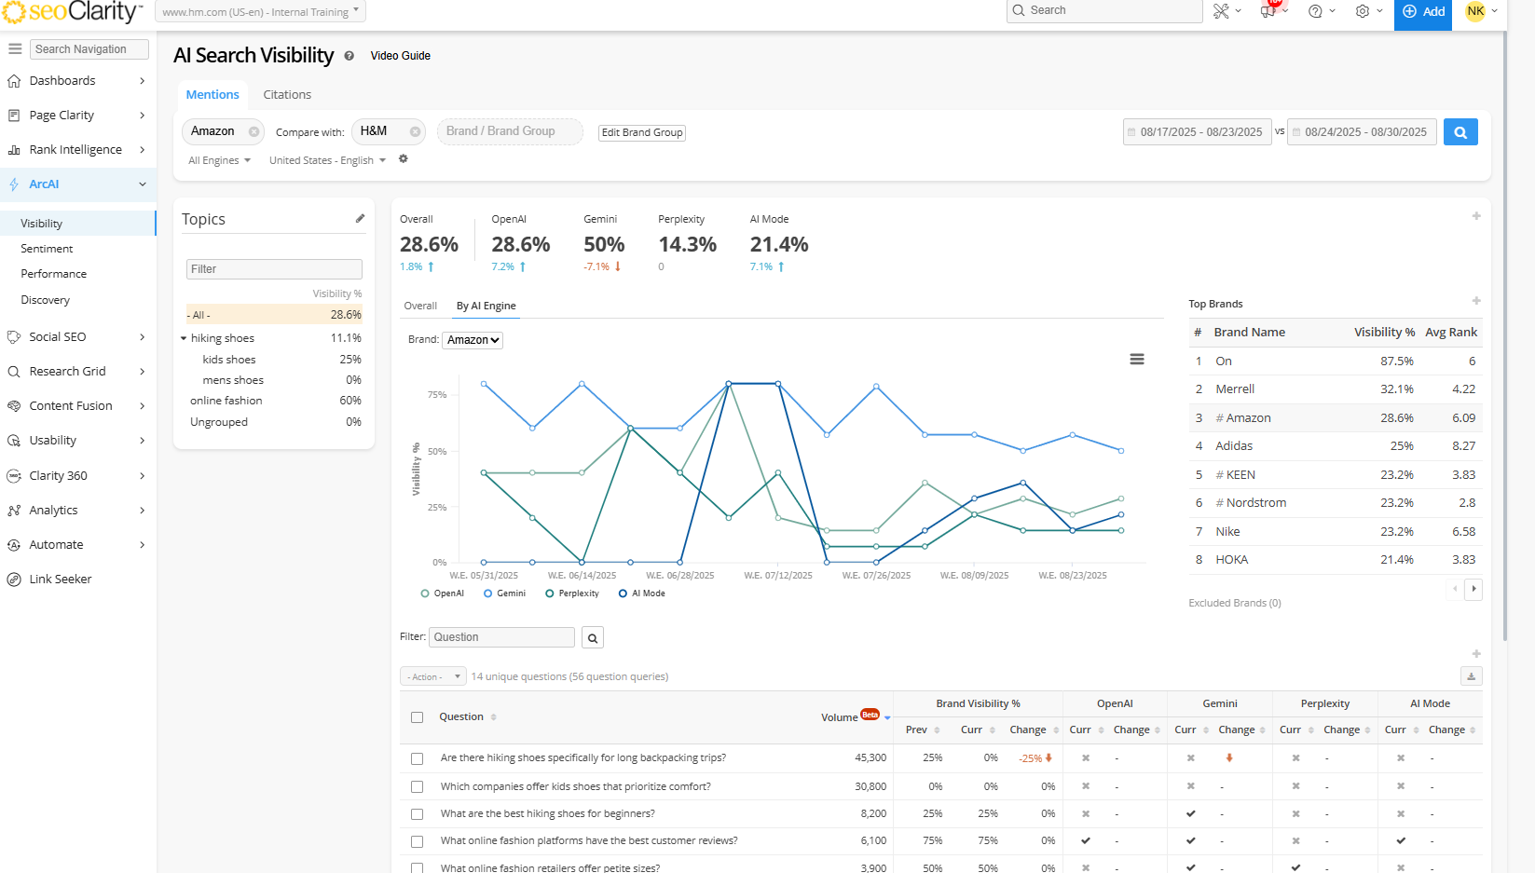Open the Video Guide link
Viewport: 1535px width, 873px height.
pyautogui.click(x=400, y=56)
